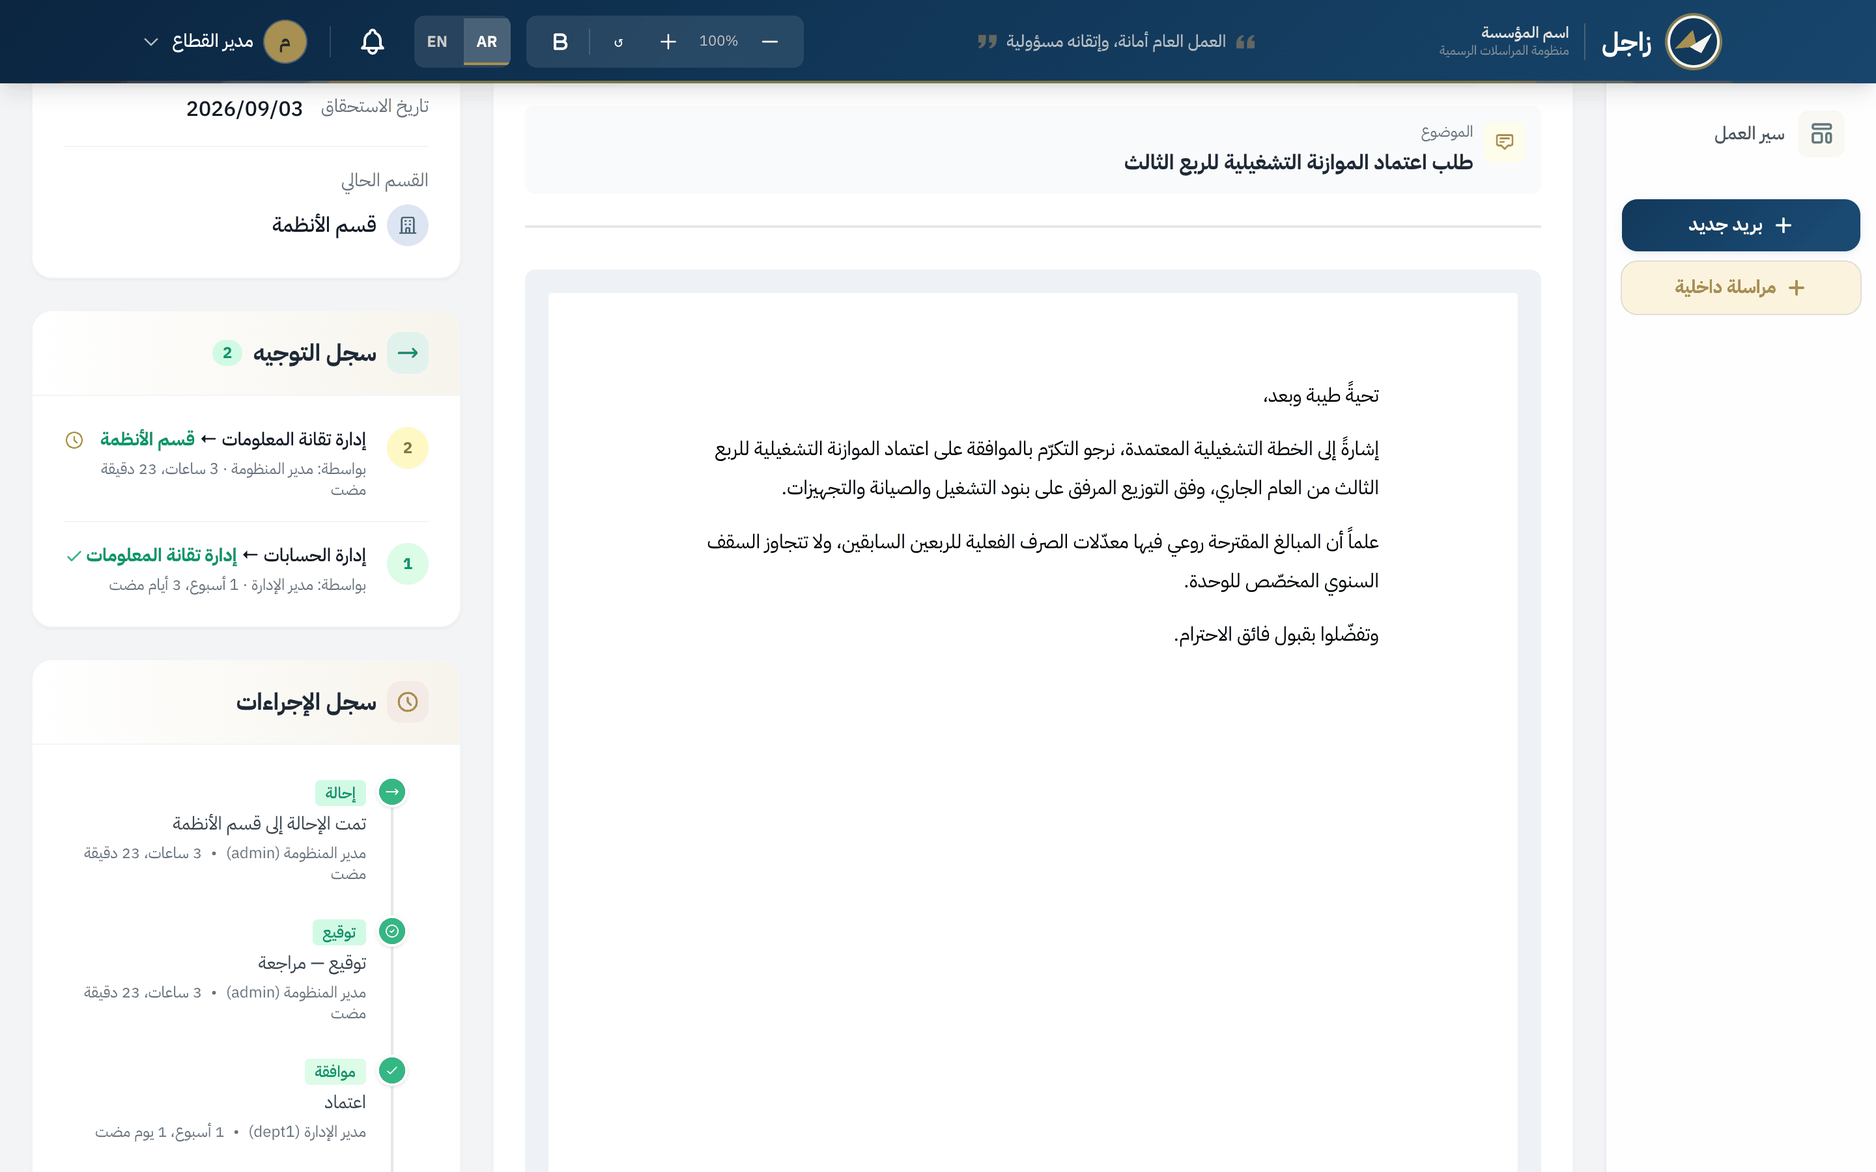
Task: Click the موافقة action tag
Action: tap(335, 1072)
